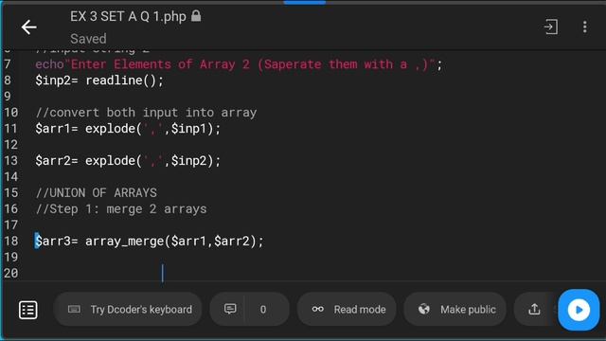
Task: Click the comment bubble icon
Action: (230, 309)
